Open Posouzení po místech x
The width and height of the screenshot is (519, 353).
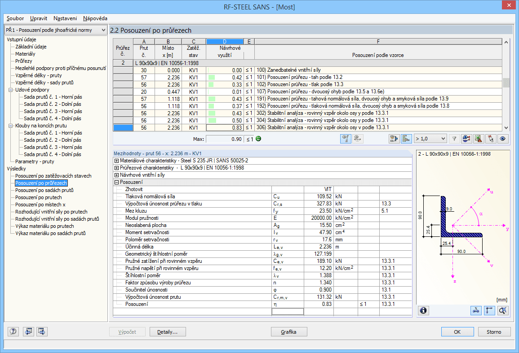(x=40, y=205)
